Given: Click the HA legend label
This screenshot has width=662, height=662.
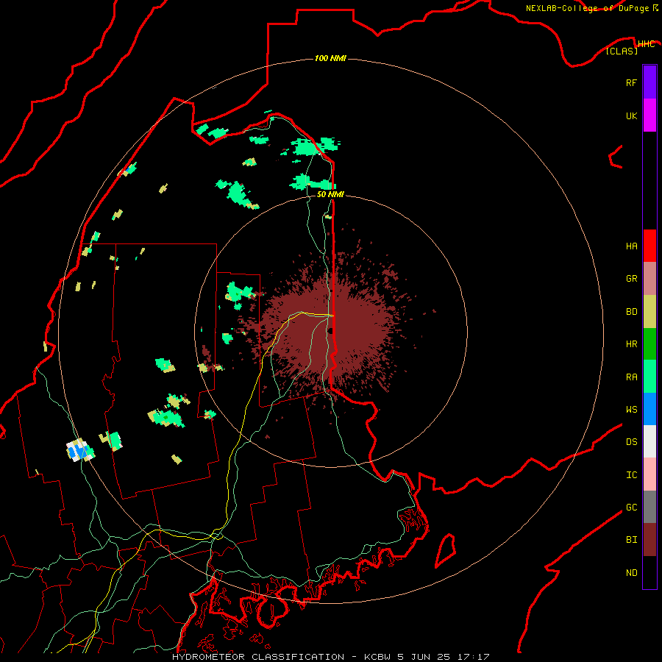Looking at the screenshot, I should pos(631,246).
